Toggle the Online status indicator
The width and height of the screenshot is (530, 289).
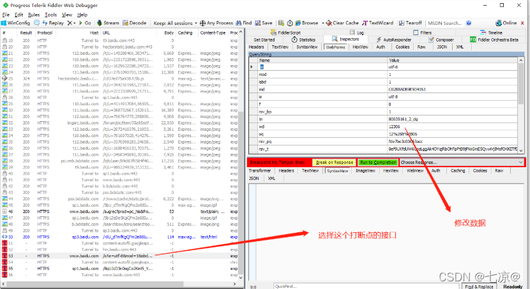tap(506, 23)
